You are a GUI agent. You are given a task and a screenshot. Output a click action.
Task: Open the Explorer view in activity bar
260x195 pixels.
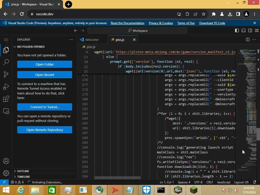coord(6,50)
